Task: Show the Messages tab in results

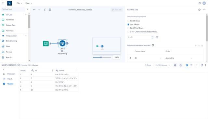Action: tap(9, 74)
